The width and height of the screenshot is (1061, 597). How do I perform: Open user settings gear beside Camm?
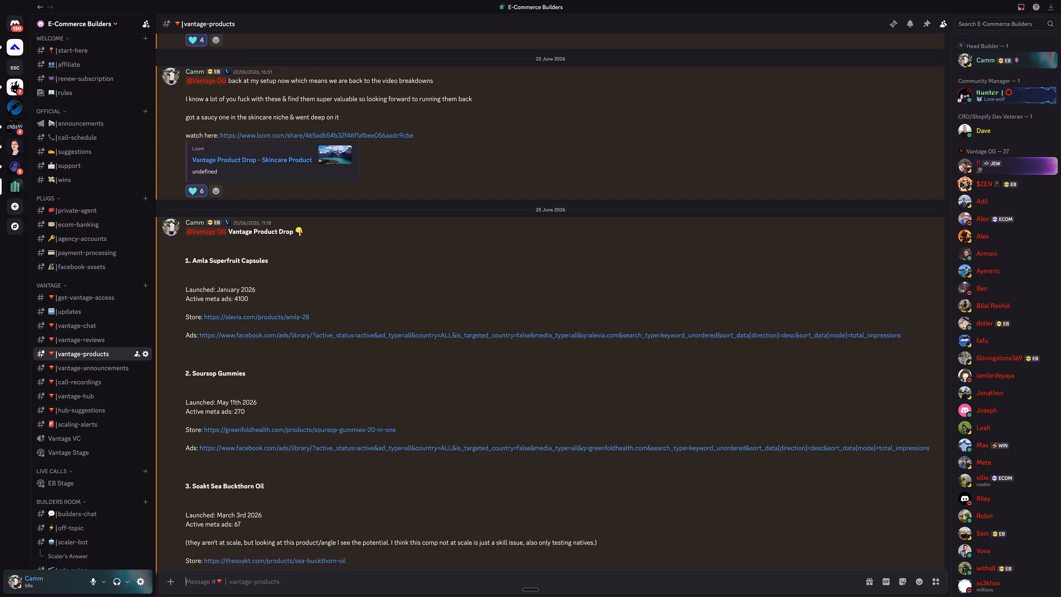pos(140,582)
